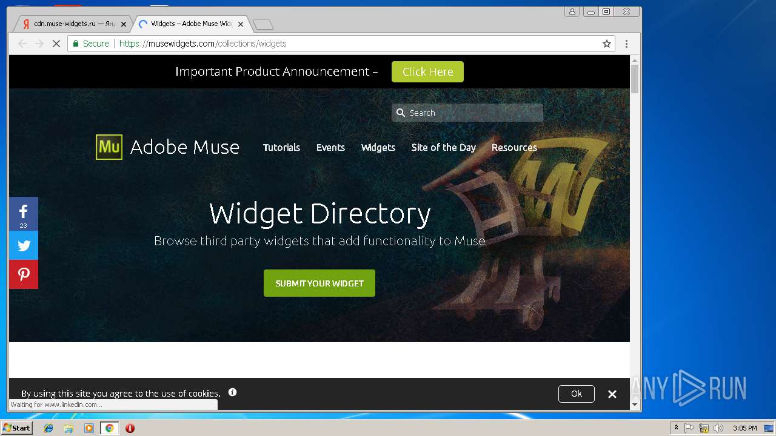Submit your widget via green button

(319, 283)
